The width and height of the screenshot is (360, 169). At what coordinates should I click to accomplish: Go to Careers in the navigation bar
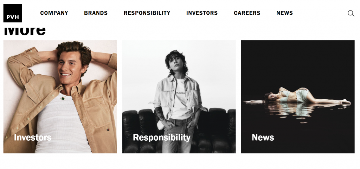pos(247,13)
